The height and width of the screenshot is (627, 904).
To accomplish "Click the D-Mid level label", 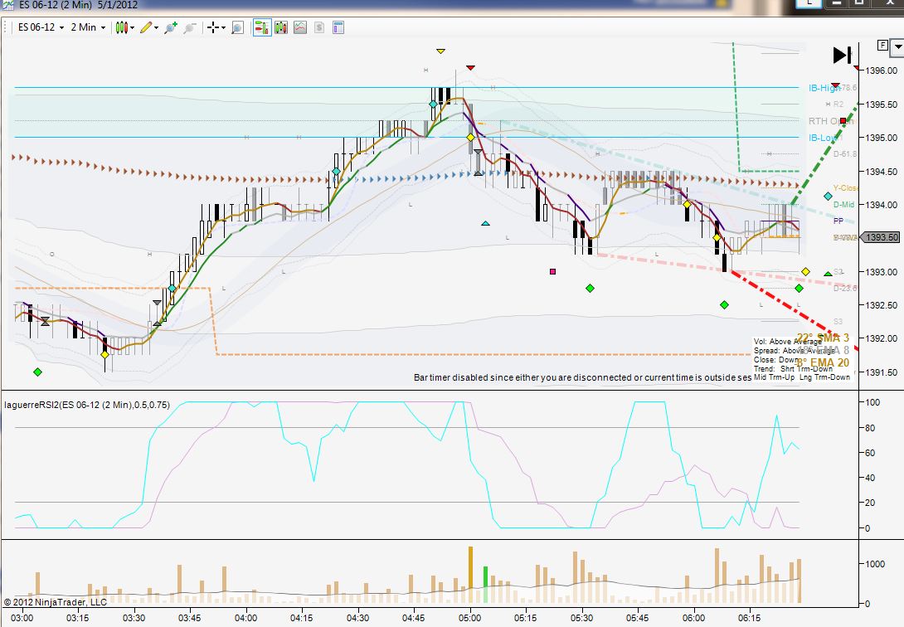I will (x=844, y=205).
